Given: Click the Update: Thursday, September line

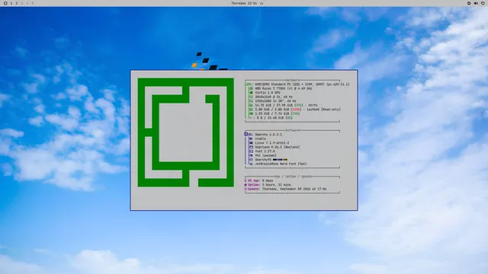Looking at the screenshot, I should click(x=285, y=189).
